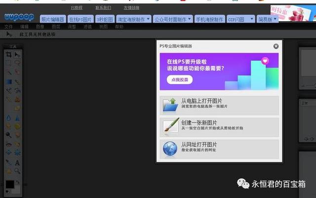
Task: Open the 帮助 menu
Action: point(119,27)
